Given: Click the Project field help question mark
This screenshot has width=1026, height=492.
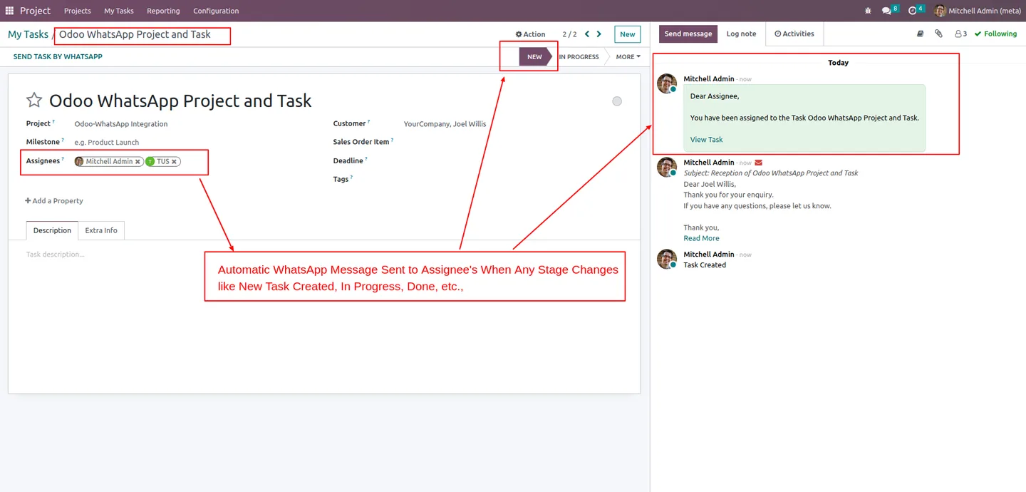Looking at the screenshot, I should click(53, 122).
